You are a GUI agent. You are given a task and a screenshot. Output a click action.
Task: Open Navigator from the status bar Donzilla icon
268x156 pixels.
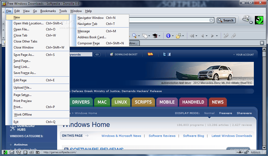coord(6,152)
